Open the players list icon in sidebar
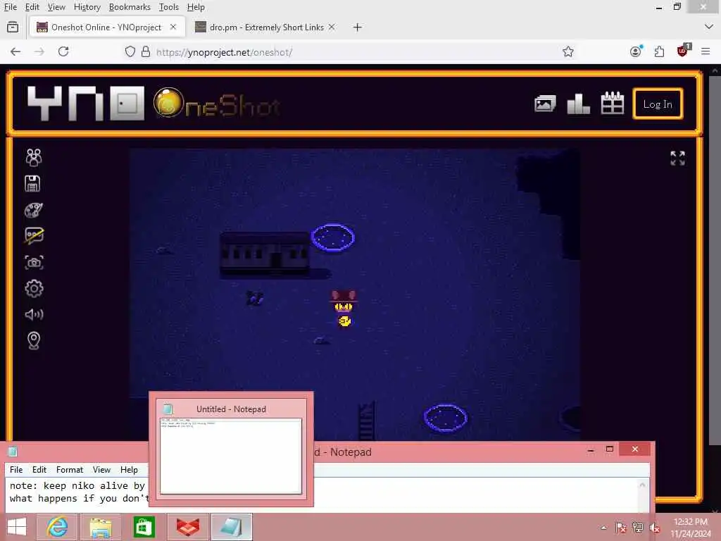 click(x=34, y=157)
